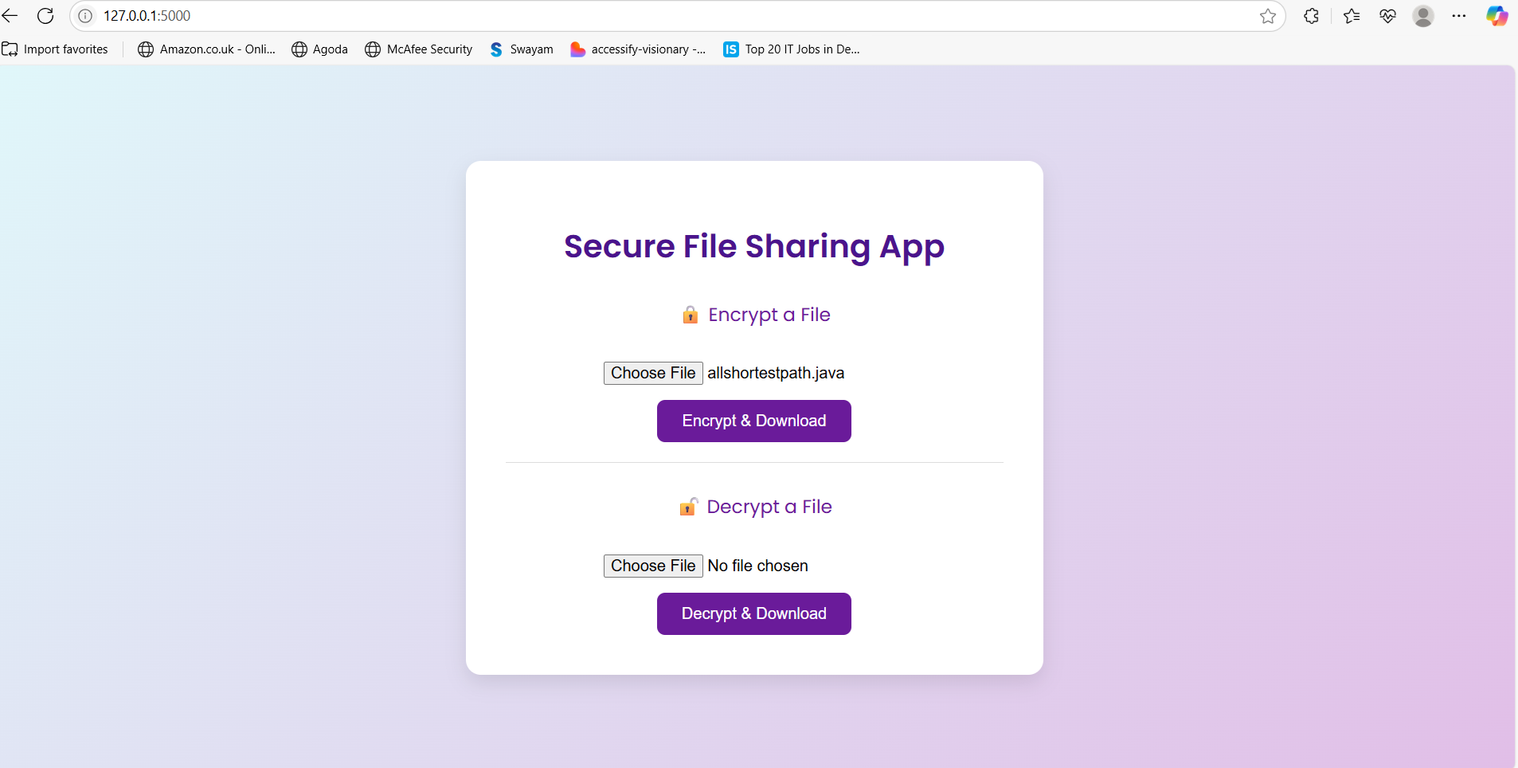1518x768 pixels.
Task: Open Copilot from the toolbar
Action: pos(1498,15)
